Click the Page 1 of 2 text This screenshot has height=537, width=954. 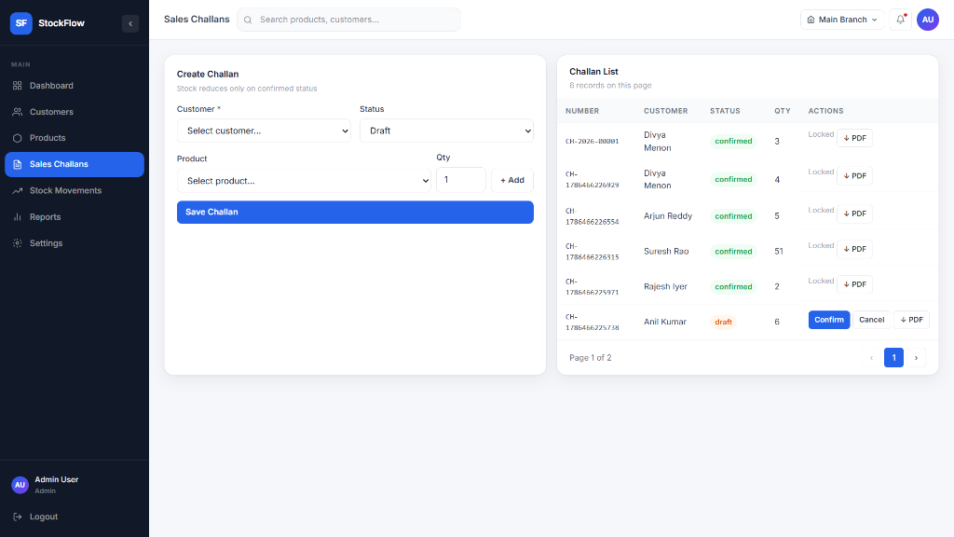[x=590, y=358]
